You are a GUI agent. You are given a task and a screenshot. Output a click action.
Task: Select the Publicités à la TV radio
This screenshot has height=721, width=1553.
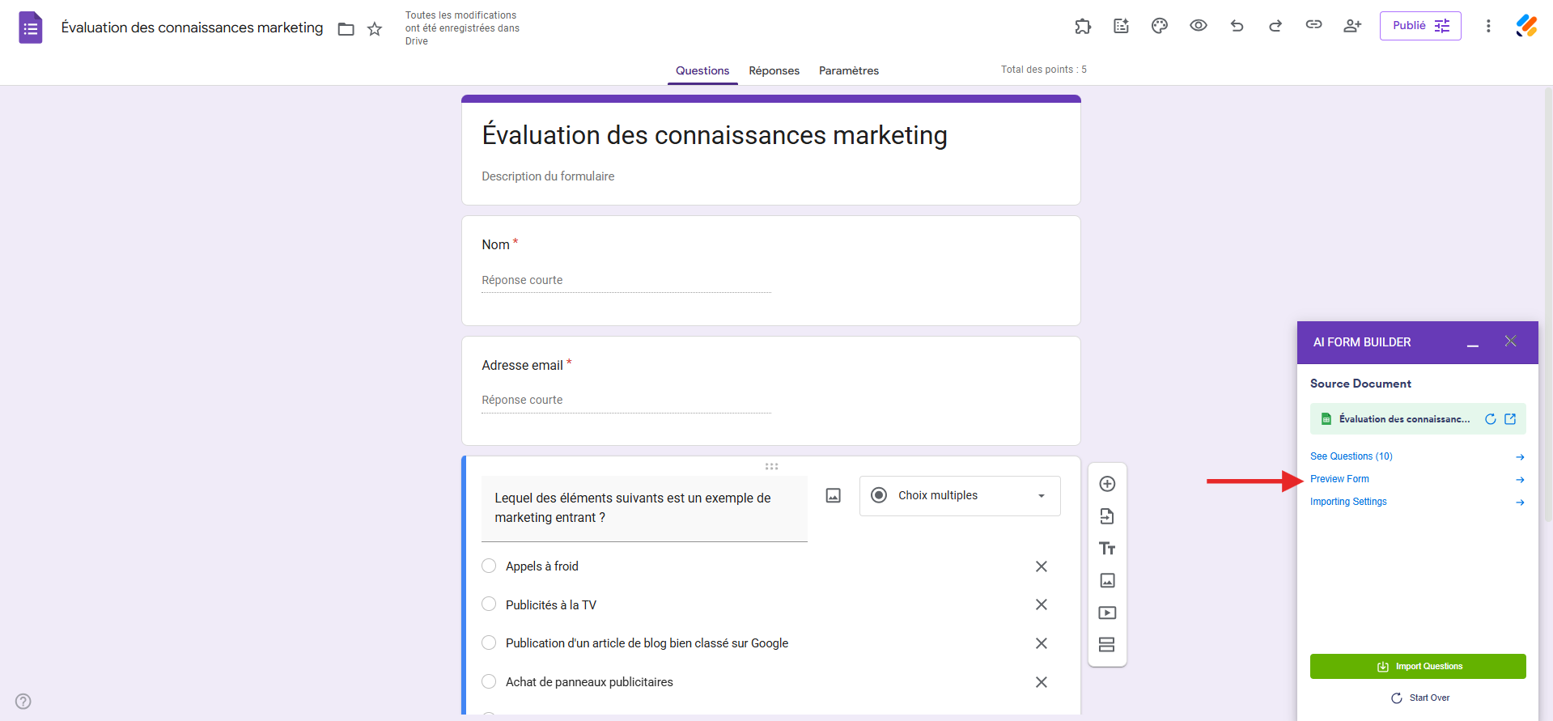[x=489, y=604]
